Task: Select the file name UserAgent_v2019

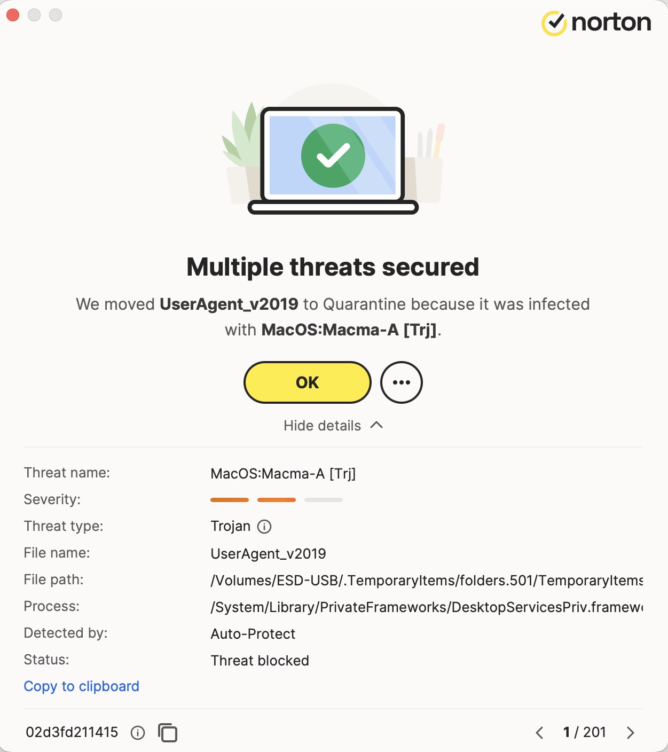Action: coord(269,553)
